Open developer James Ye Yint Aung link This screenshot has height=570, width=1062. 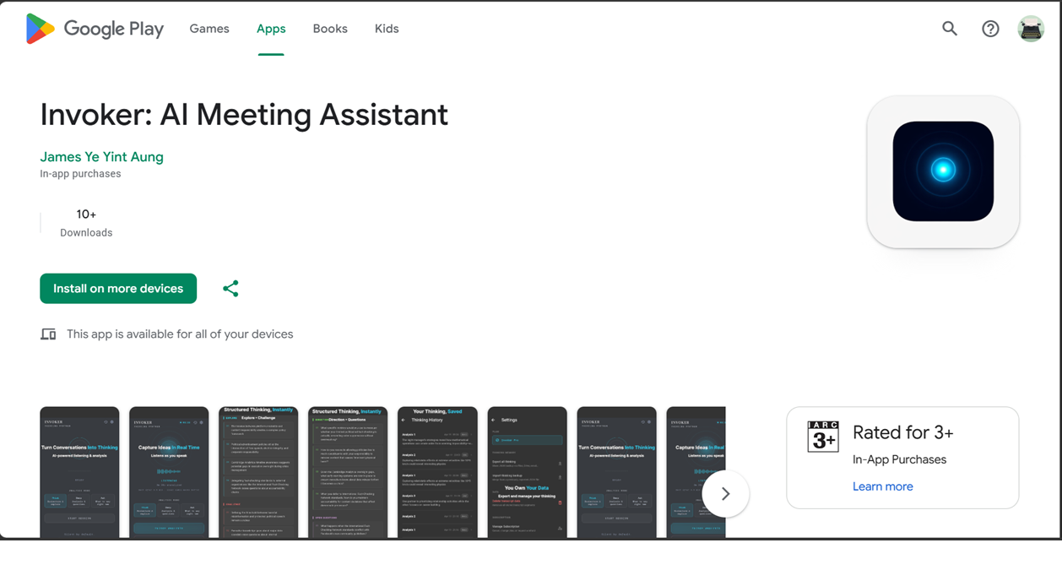coord(101,157)
